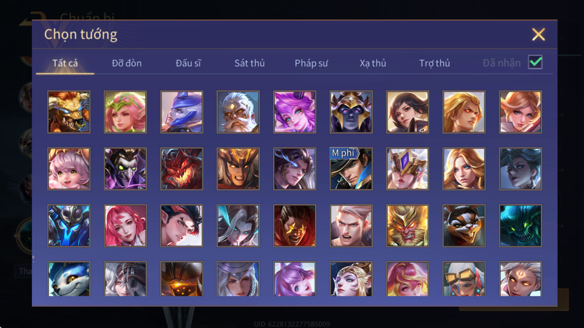Image resolution: width=584 pixels, height=328 pixels.
Task: Select the pink-haired girl with green eyes
Action: (x=69, y=169)
